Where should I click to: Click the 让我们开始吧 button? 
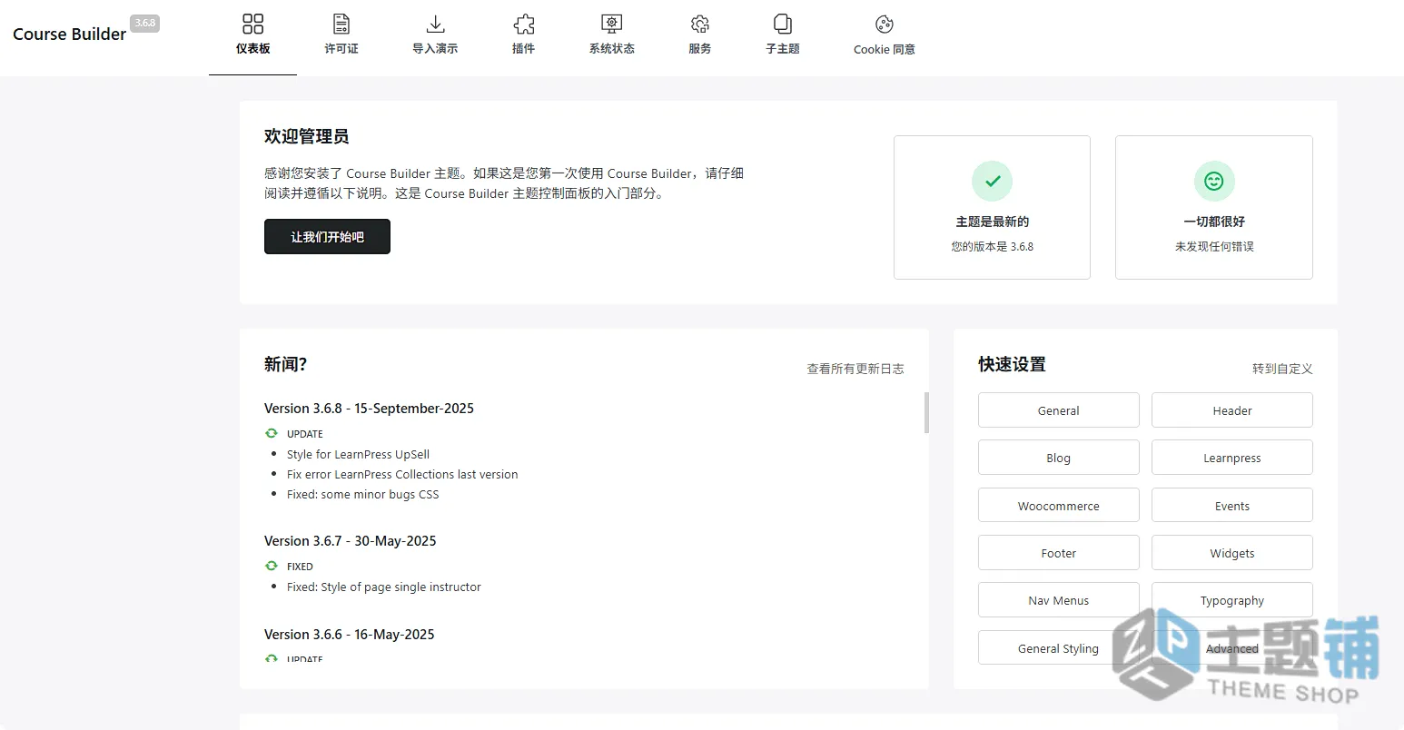pos(327,236)
